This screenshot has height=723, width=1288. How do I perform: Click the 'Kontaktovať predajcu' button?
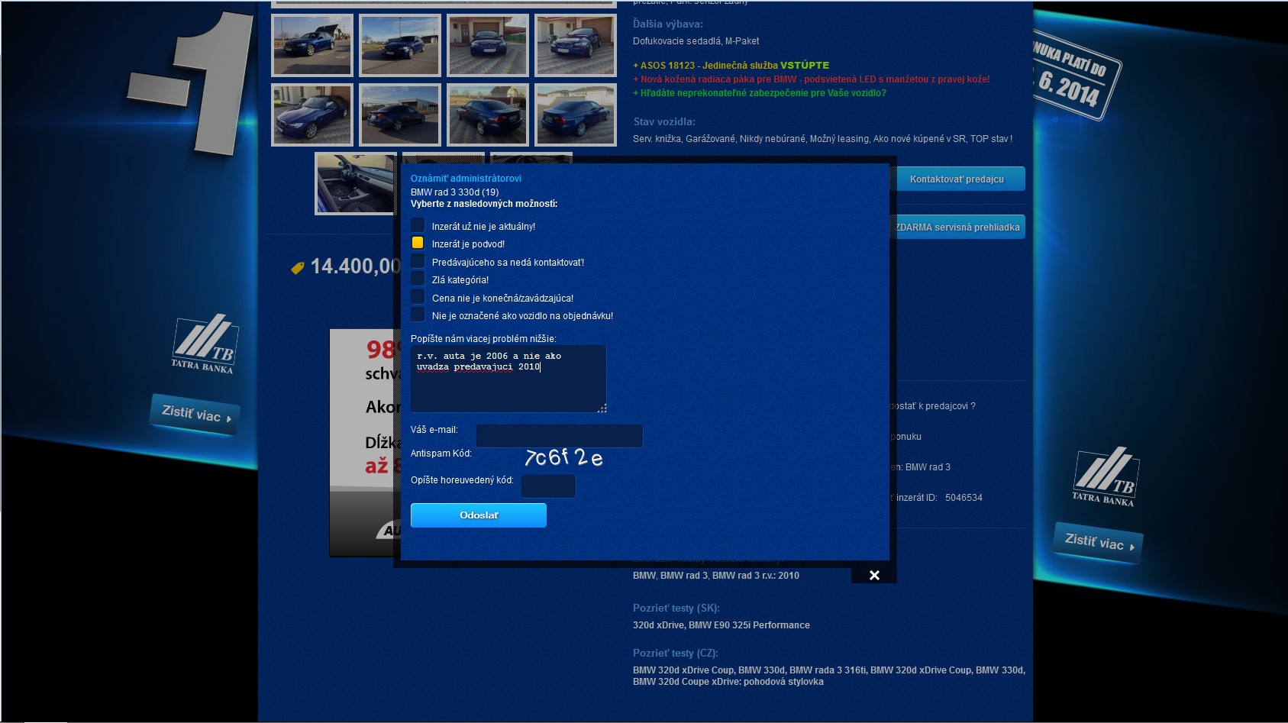pyautogui.click(x=956, y=179)
